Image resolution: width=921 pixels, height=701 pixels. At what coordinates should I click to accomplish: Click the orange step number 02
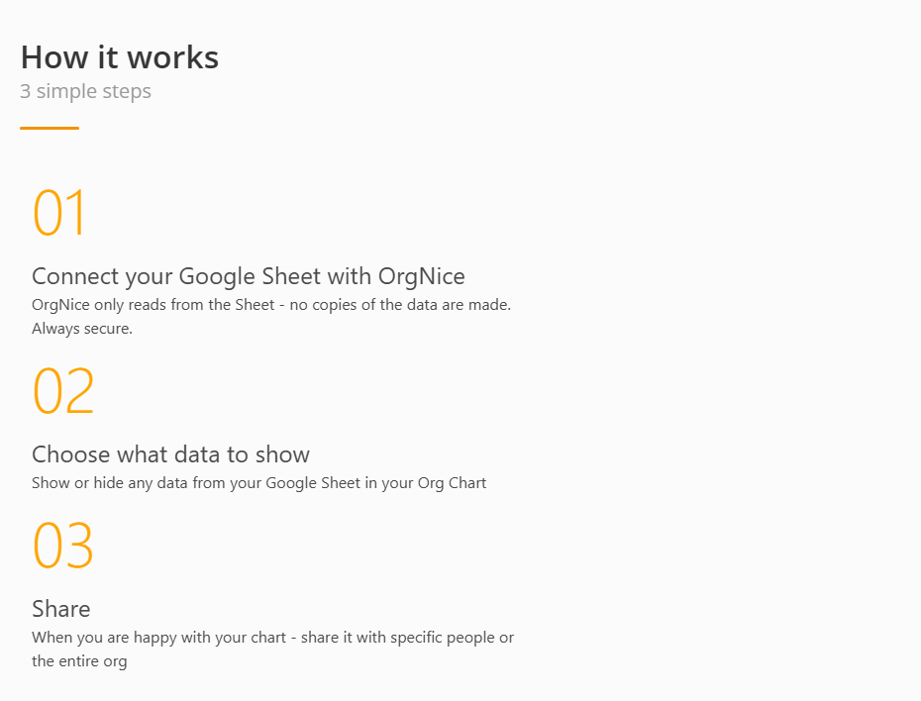point(63,391)
